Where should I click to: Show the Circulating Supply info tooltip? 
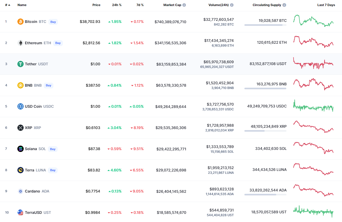pyautogui.click(x=284, y=5)
